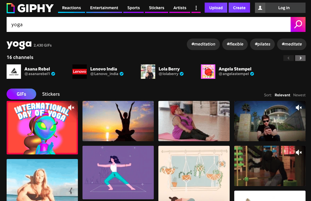Image resolution: width=311 pixels, height=201 pixels.
Task: Sort results by Newest
Action: (299, 95)
